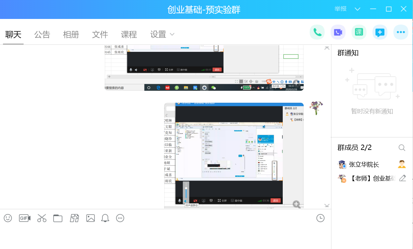The image size is (413, 249).
Task: Click the GIF recording icon
Action: pos(25,218)
